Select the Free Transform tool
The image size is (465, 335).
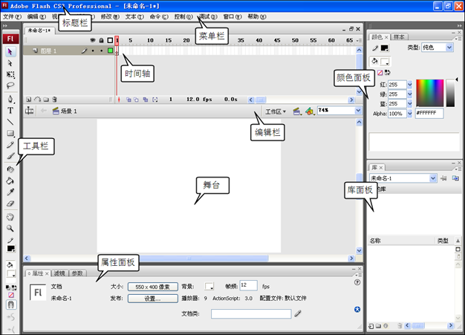coord(10,74)
